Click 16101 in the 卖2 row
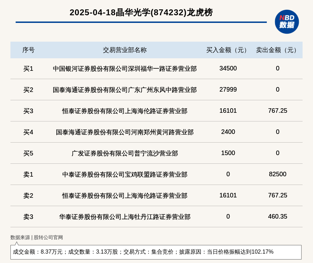 coord(228,195)
